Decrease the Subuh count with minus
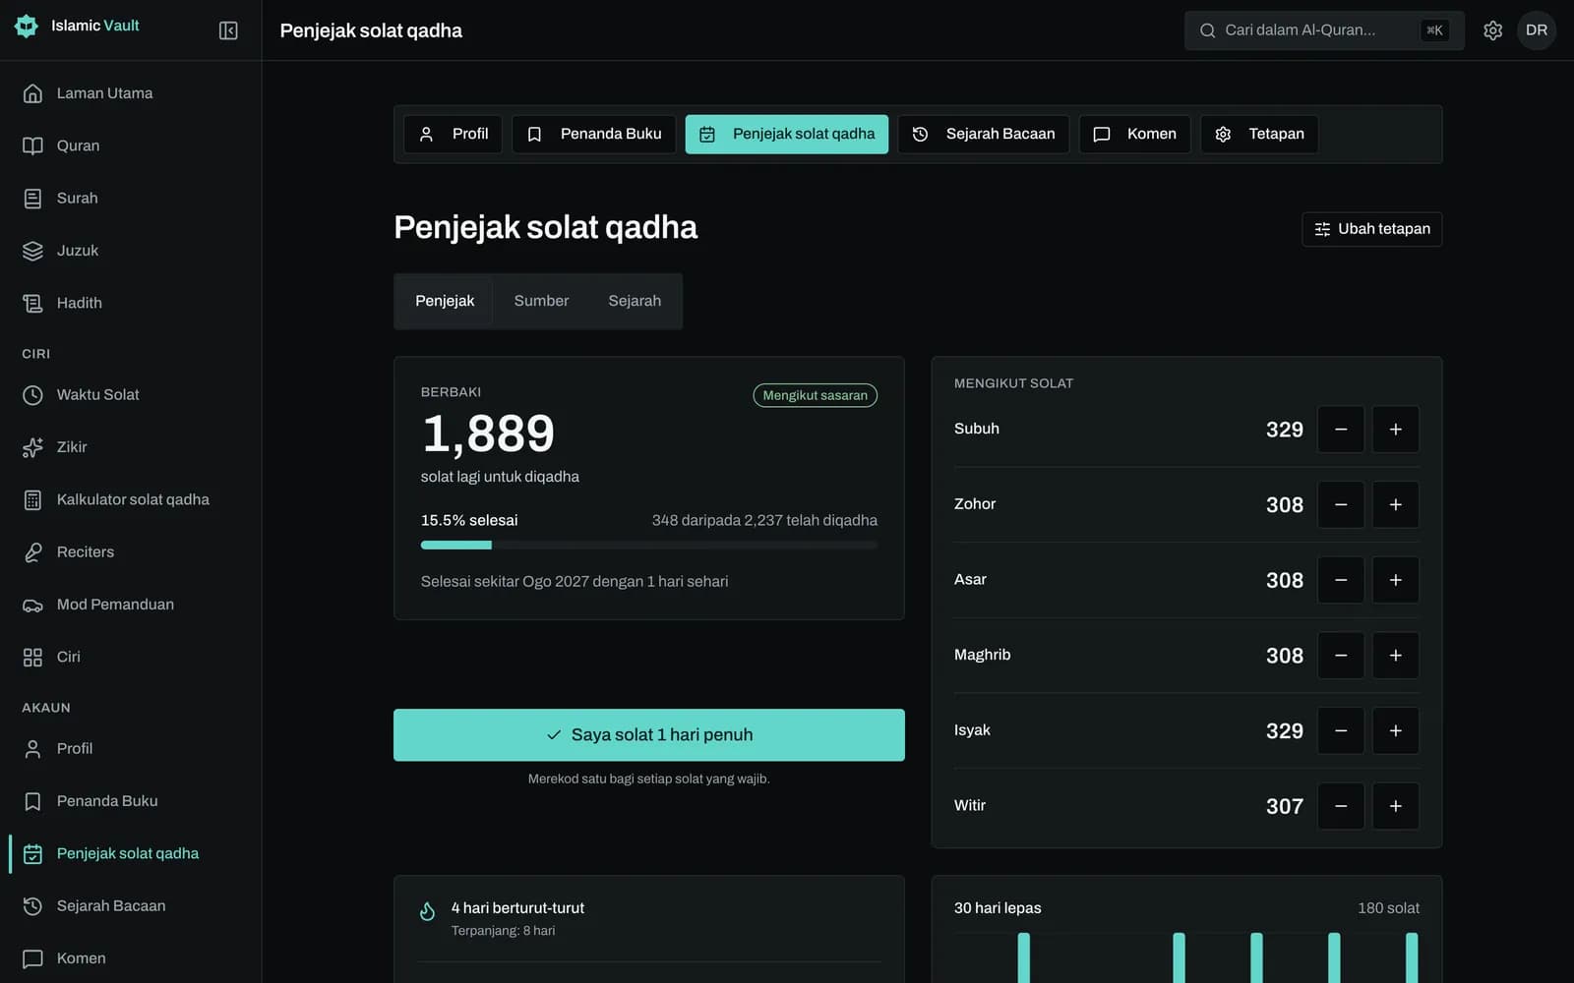Screen dimensions: 1574x983 coord(1341,430)
